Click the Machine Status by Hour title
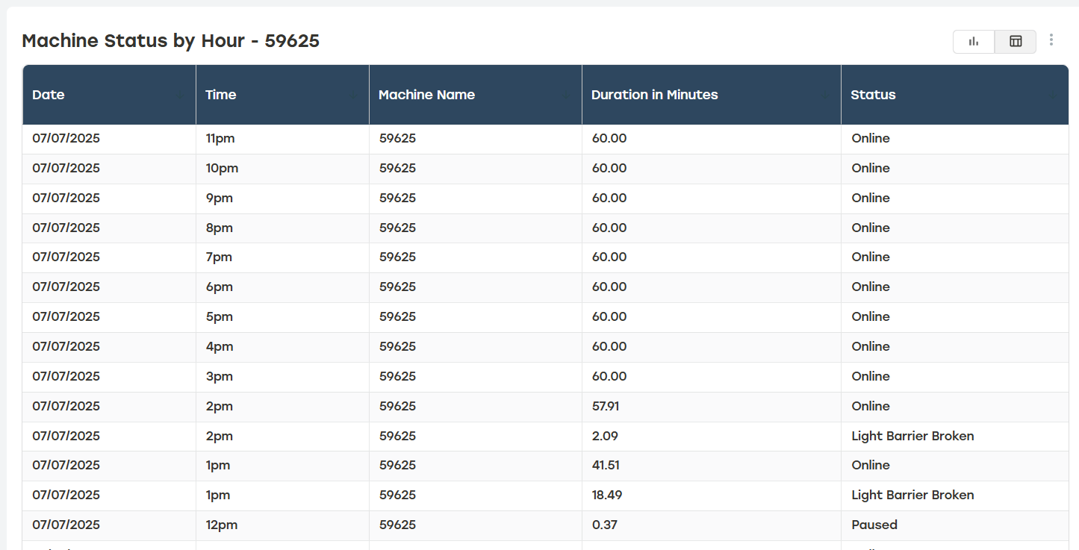The image size is (1079, 550). pos(170,41)
